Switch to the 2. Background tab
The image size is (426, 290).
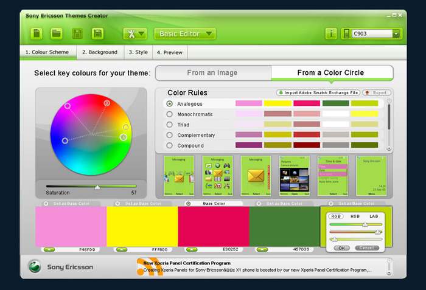(100, 52)
